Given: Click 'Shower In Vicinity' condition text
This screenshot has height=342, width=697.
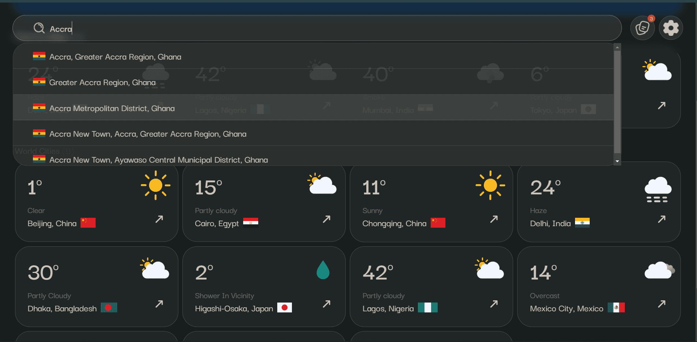Looking at the screenshot, I should 224,296.
